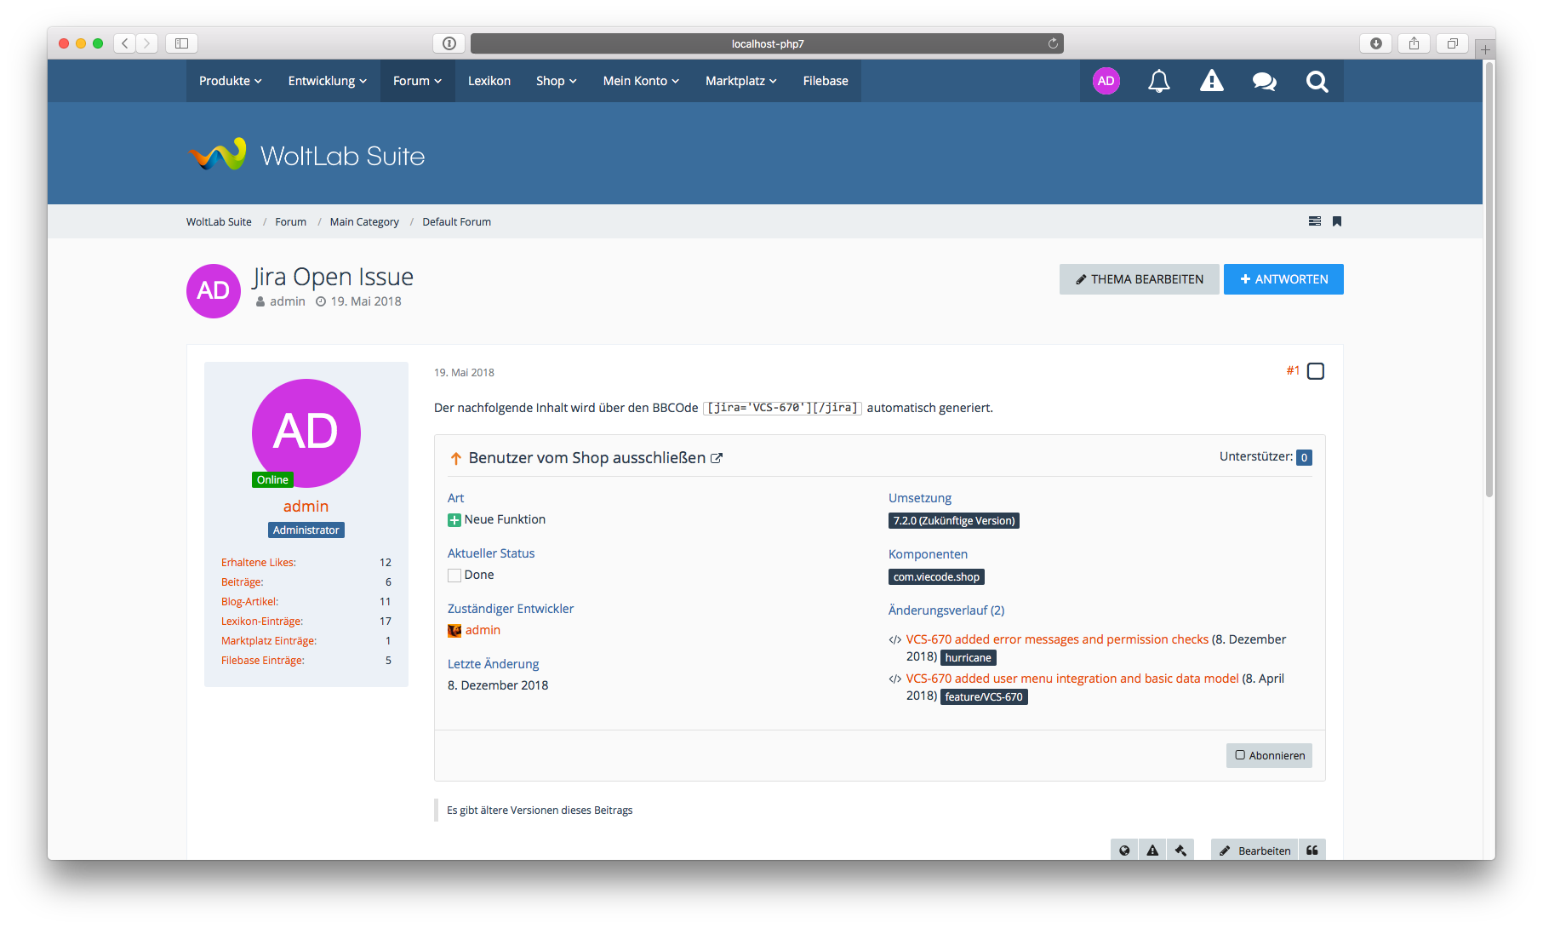Go to the Lexikon menu item
This screenshot has width=1543, height=928.
pyautogui.click(x=489, y=81)
